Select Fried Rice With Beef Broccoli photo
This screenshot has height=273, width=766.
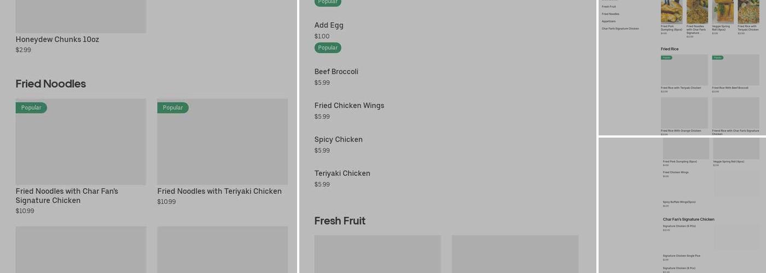[x=735, y=70]
